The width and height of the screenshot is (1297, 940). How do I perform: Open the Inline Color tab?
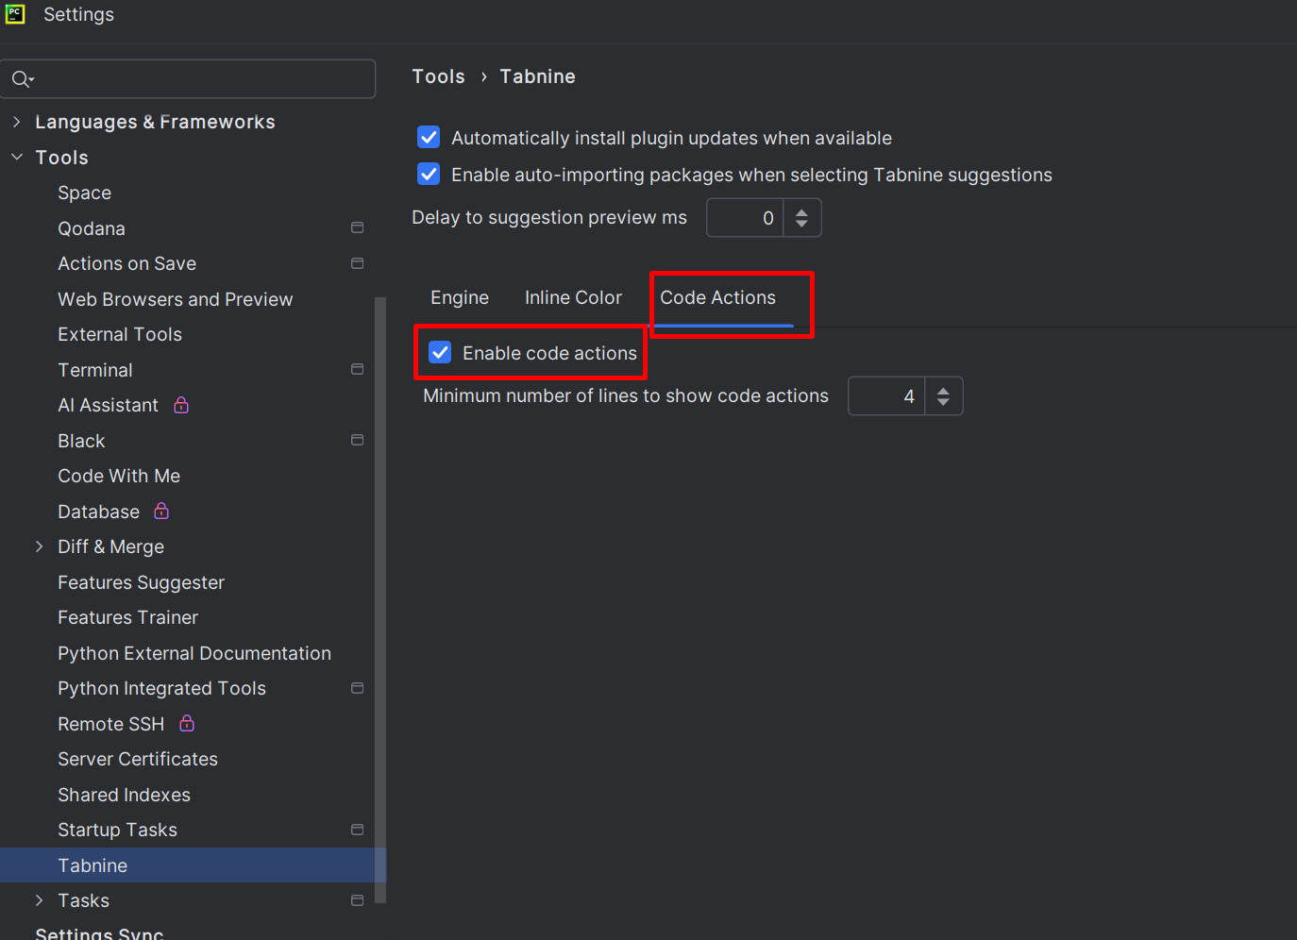(573, 297)
